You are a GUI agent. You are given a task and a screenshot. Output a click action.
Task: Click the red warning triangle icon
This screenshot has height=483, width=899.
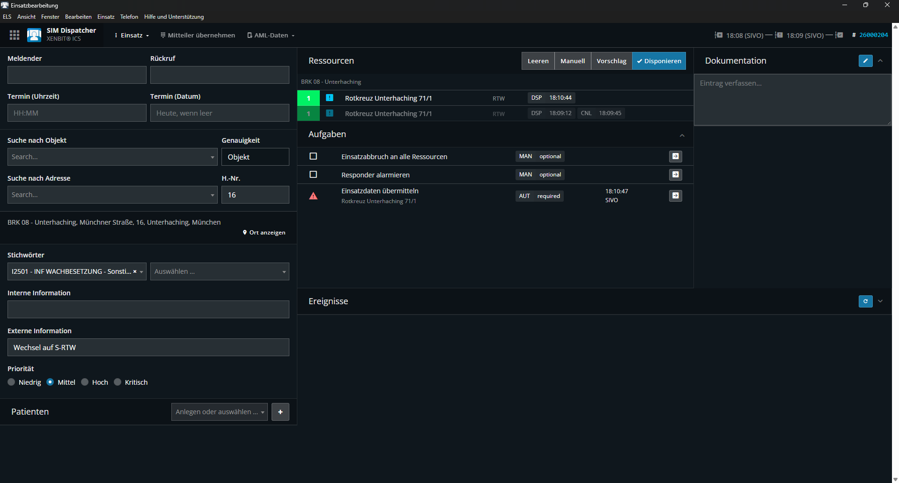(x=313, y=196)
